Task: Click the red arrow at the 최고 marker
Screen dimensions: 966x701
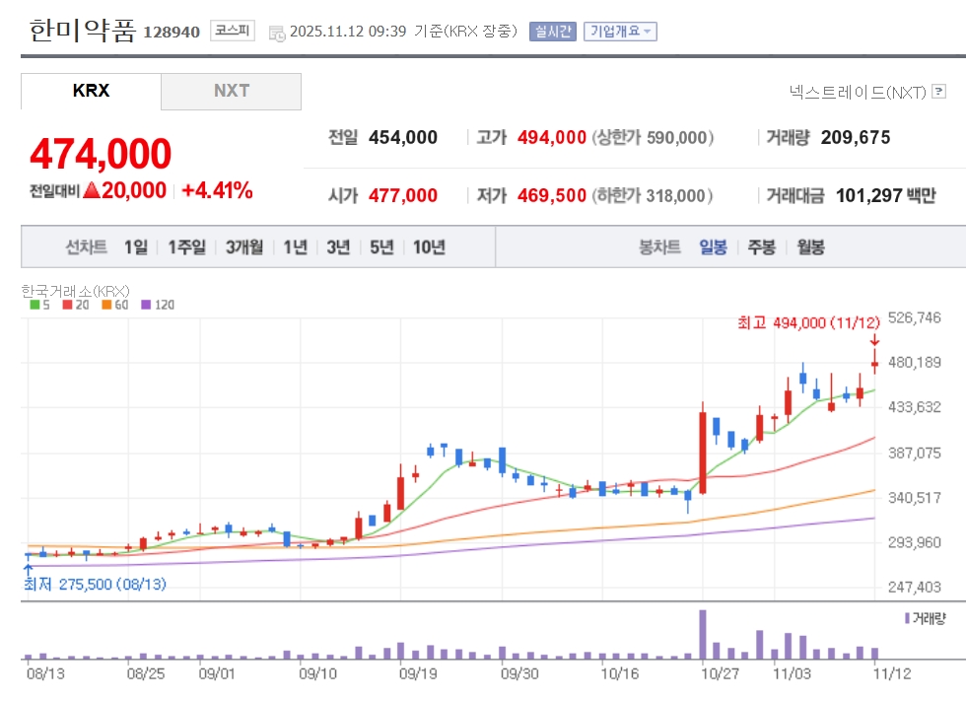Action: [874, 340]
